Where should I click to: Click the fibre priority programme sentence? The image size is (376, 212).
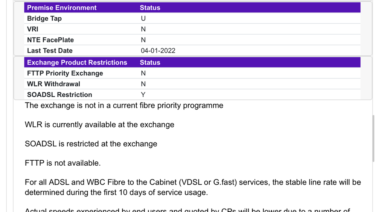click(x=124, y=106)
